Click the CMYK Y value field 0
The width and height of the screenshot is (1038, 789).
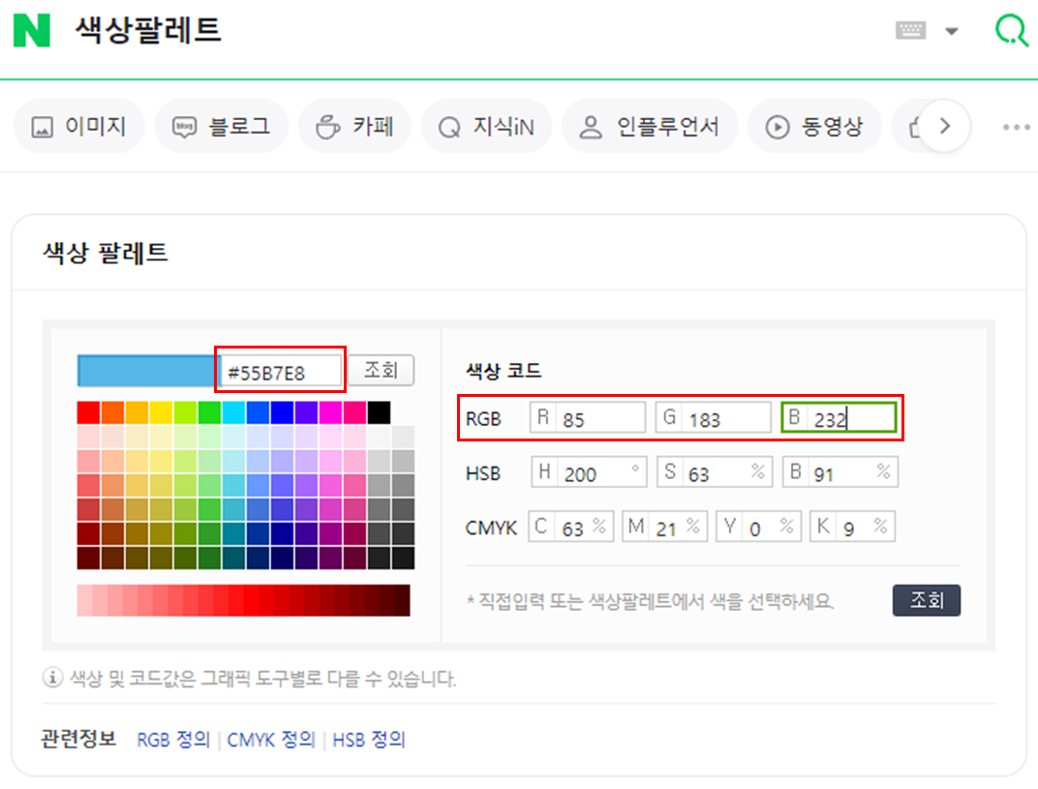[x=758, y=527]
